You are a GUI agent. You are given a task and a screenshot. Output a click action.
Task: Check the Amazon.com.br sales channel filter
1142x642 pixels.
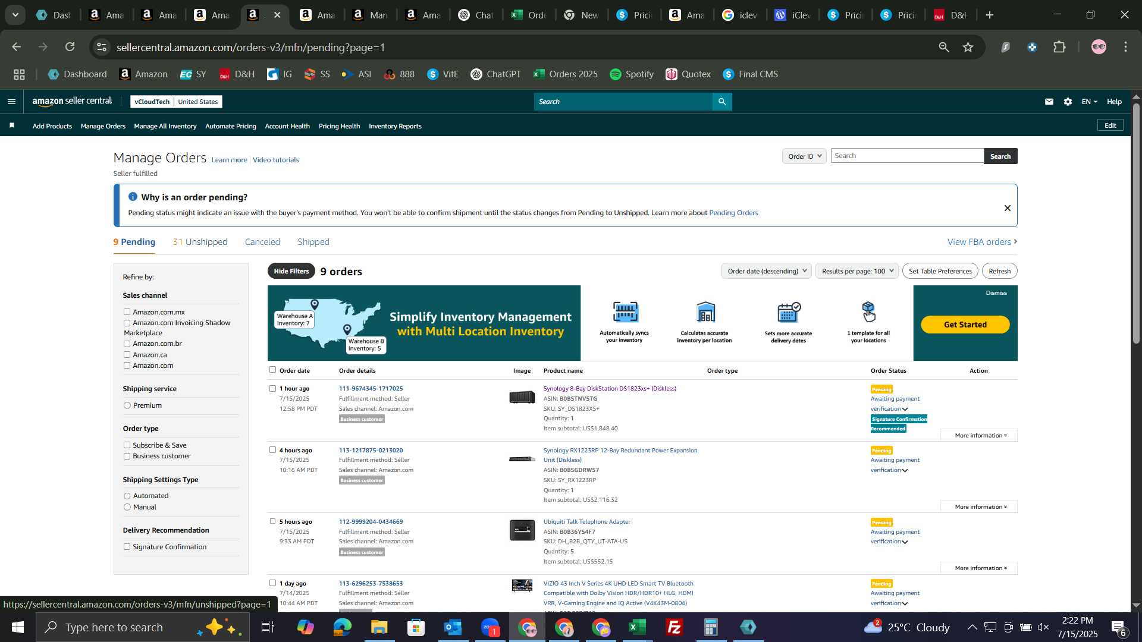click(127, 344)
